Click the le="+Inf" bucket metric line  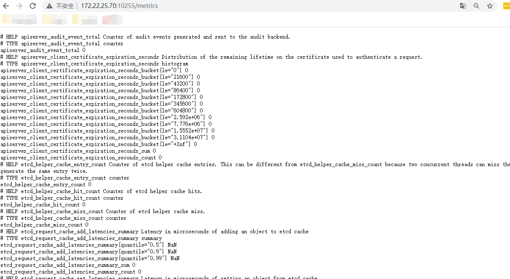(99, 144)
